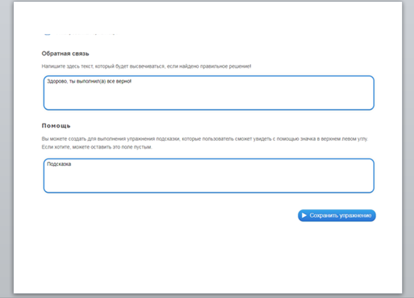Click the cut-off label beside the top checkbox
The image size is (414, 298).
pos(86,33)
